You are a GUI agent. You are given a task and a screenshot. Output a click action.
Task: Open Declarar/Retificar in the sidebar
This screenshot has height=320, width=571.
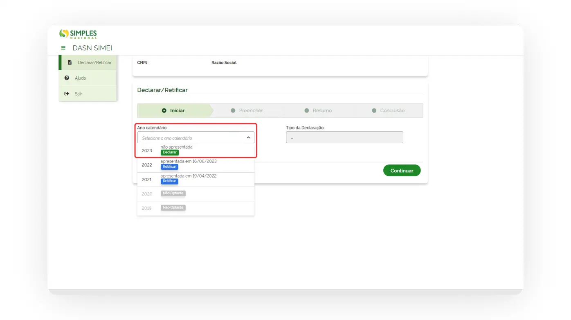pyautogui.click(x=94, y=62)
